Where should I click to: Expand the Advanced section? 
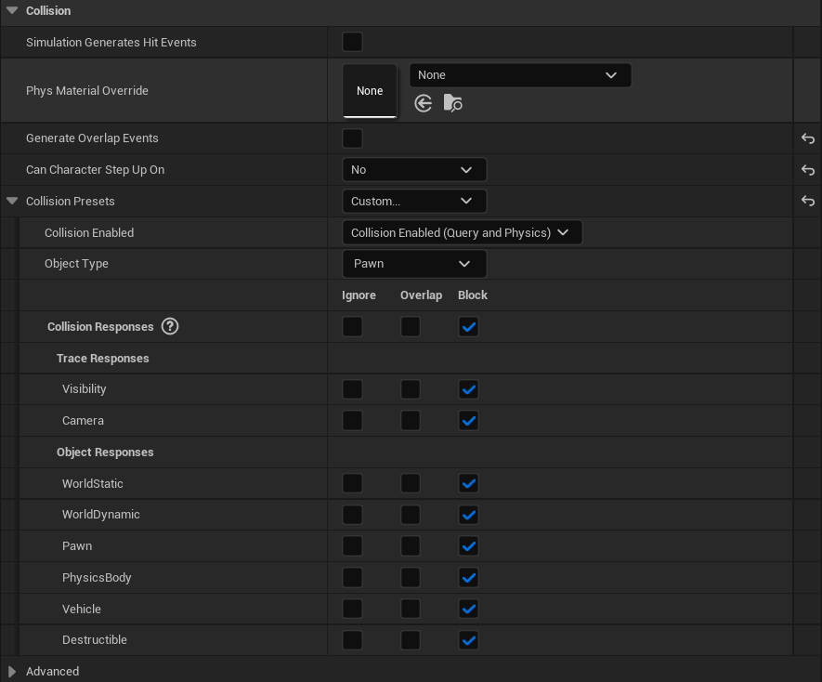click(12, 671)
